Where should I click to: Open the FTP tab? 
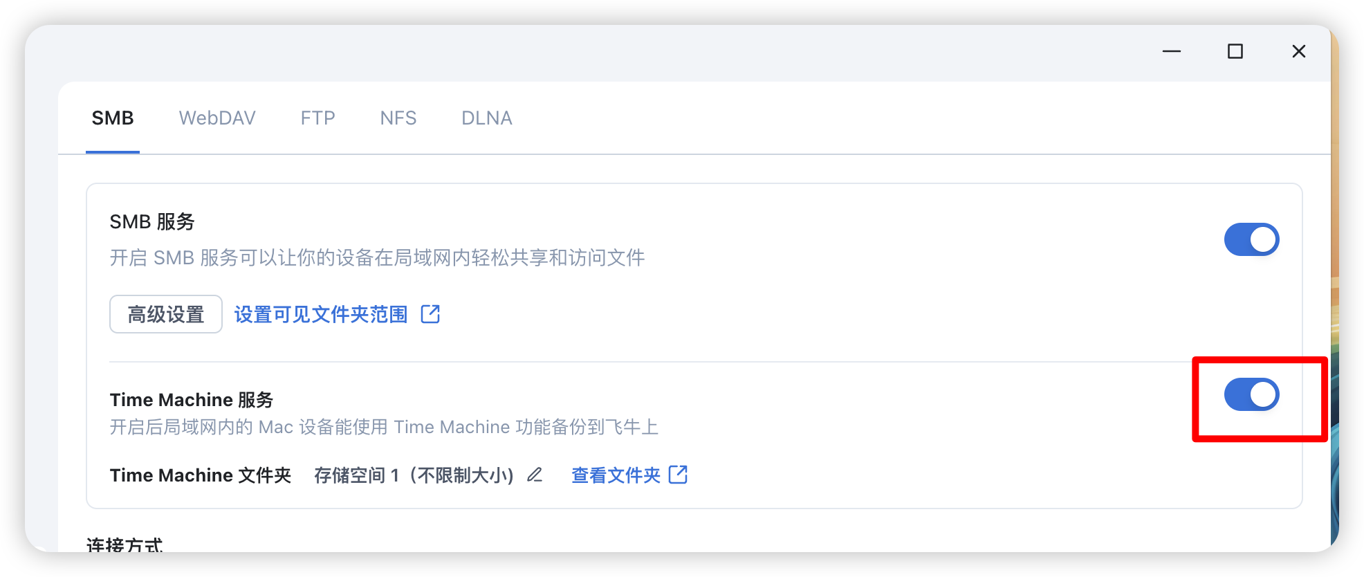[317, 118]
